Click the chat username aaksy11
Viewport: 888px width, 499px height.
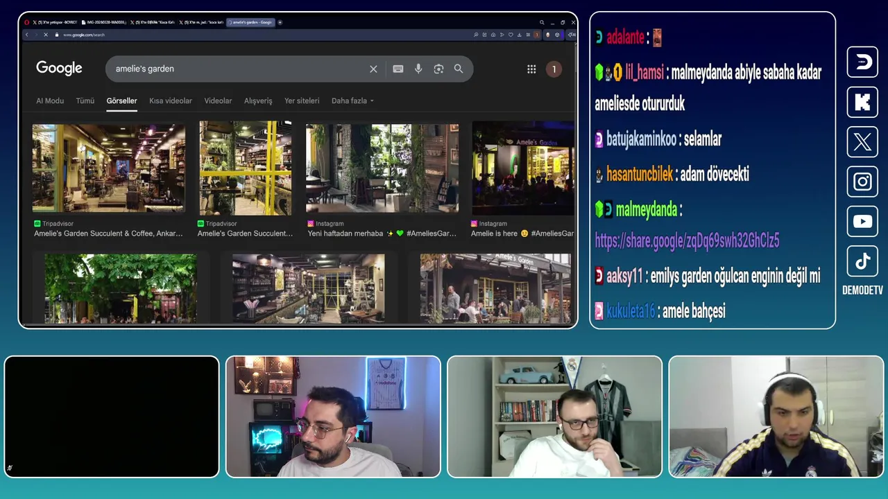click(x=624, y=276)
